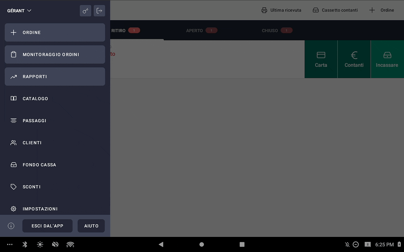Expand the Gérant user dropdown

tap(19, 11)
